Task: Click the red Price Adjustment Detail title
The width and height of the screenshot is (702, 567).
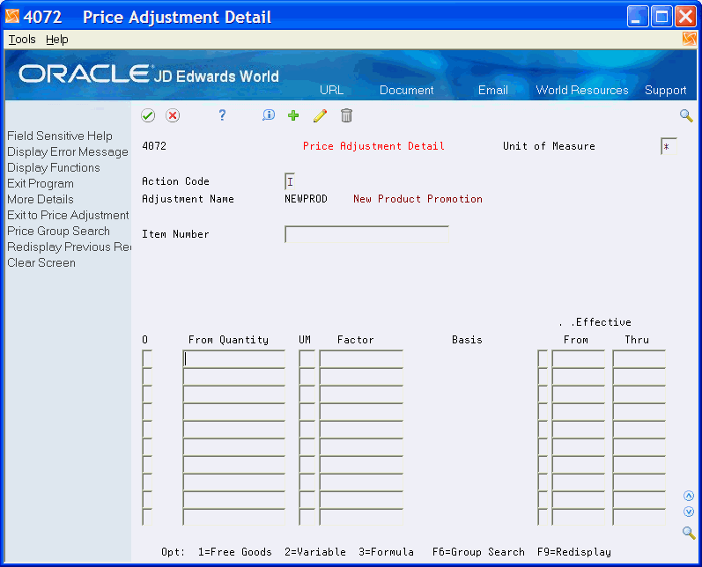Action: click(373, 146)
